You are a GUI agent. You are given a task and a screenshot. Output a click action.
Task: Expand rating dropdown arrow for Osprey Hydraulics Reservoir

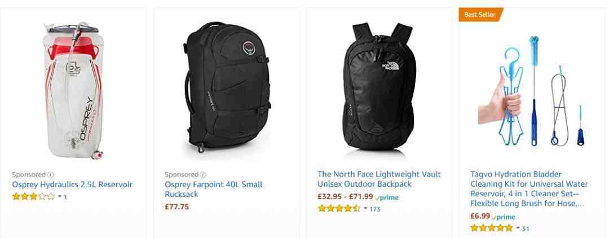point(60,196)
